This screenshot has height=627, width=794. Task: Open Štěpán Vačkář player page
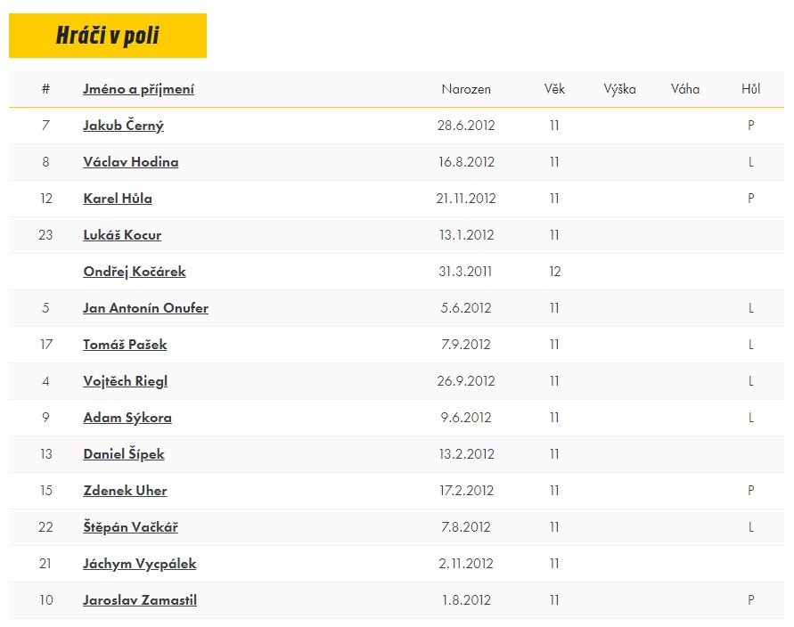tap(130, 526)
